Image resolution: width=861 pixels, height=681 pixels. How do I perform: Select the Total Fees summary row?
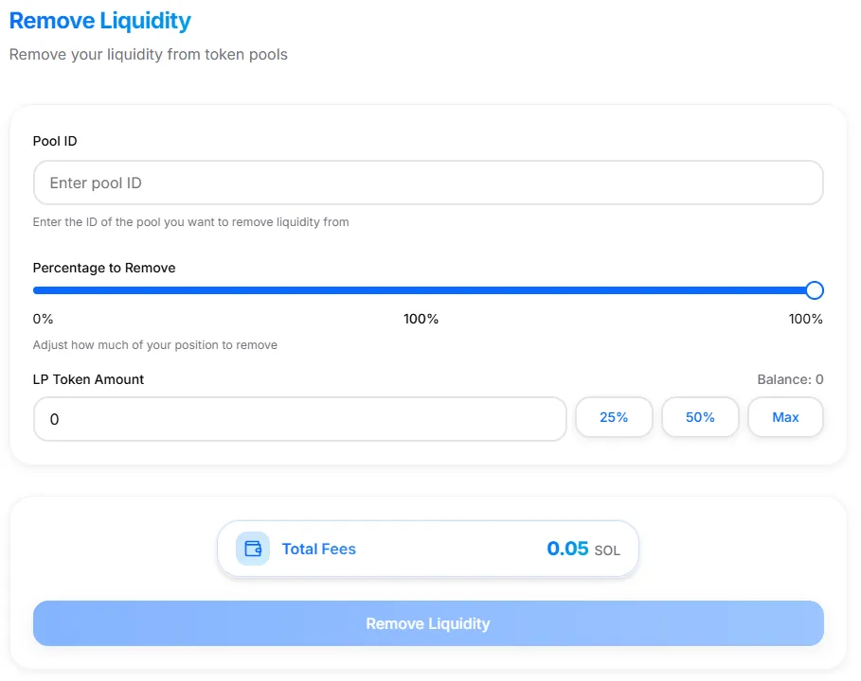[x=428, y=549]
